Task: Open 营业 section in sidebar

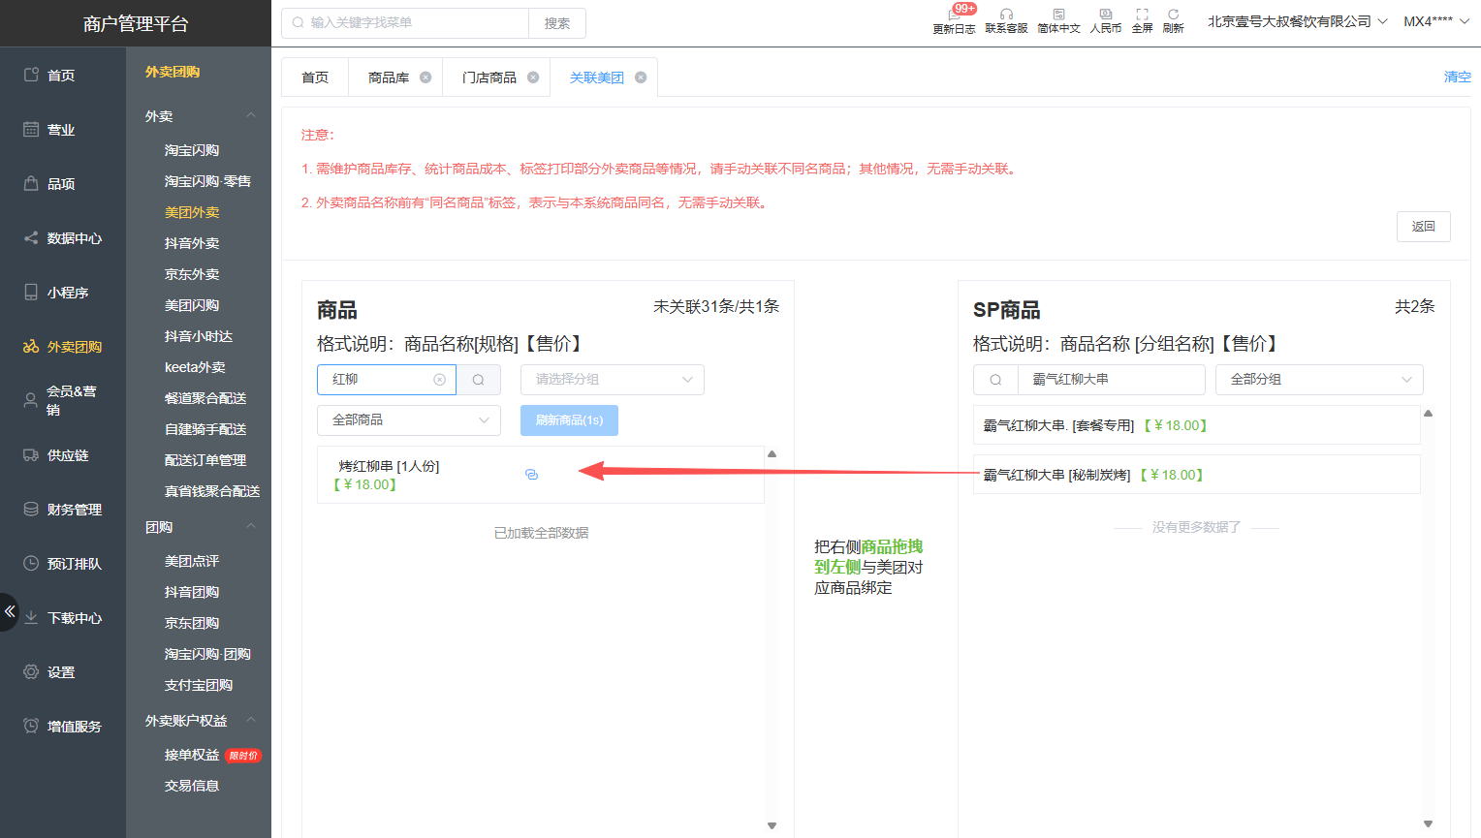Action: [x=61, y=129]
